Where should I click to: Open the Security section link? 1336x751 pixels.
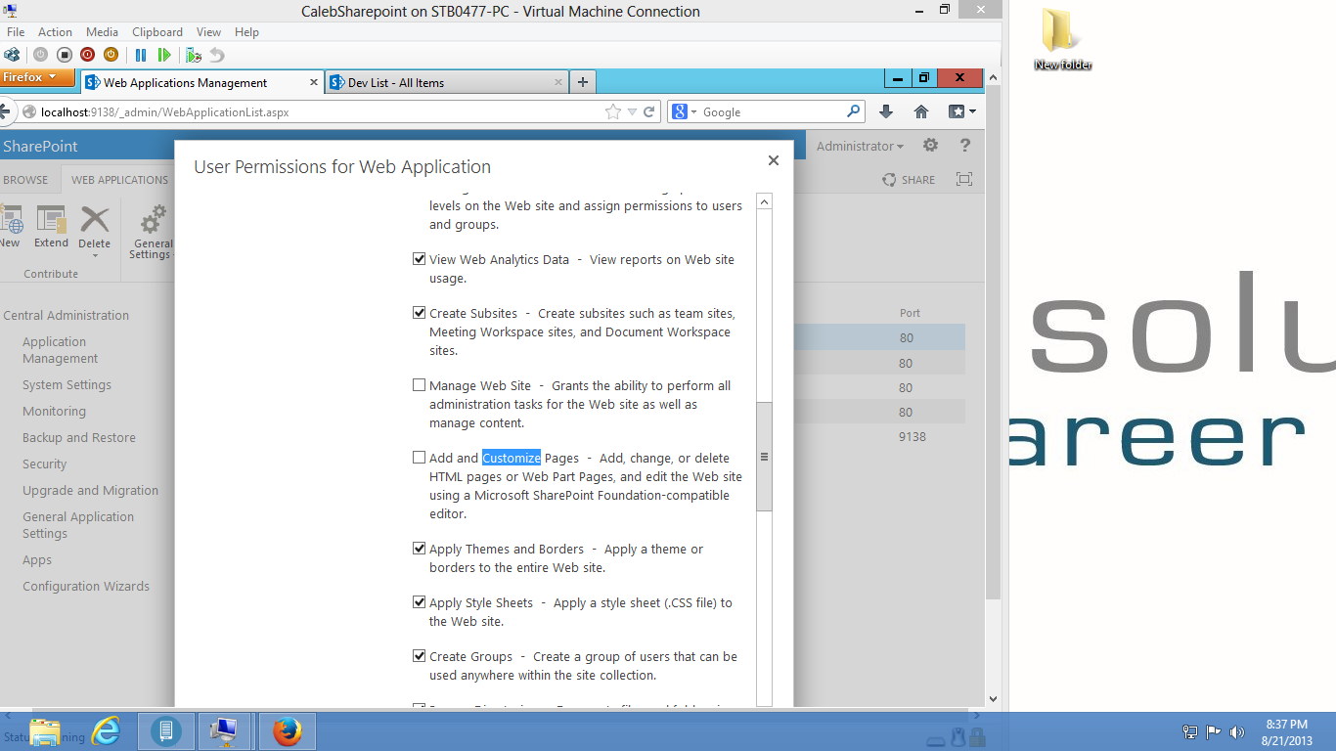(x=45, y=464)
